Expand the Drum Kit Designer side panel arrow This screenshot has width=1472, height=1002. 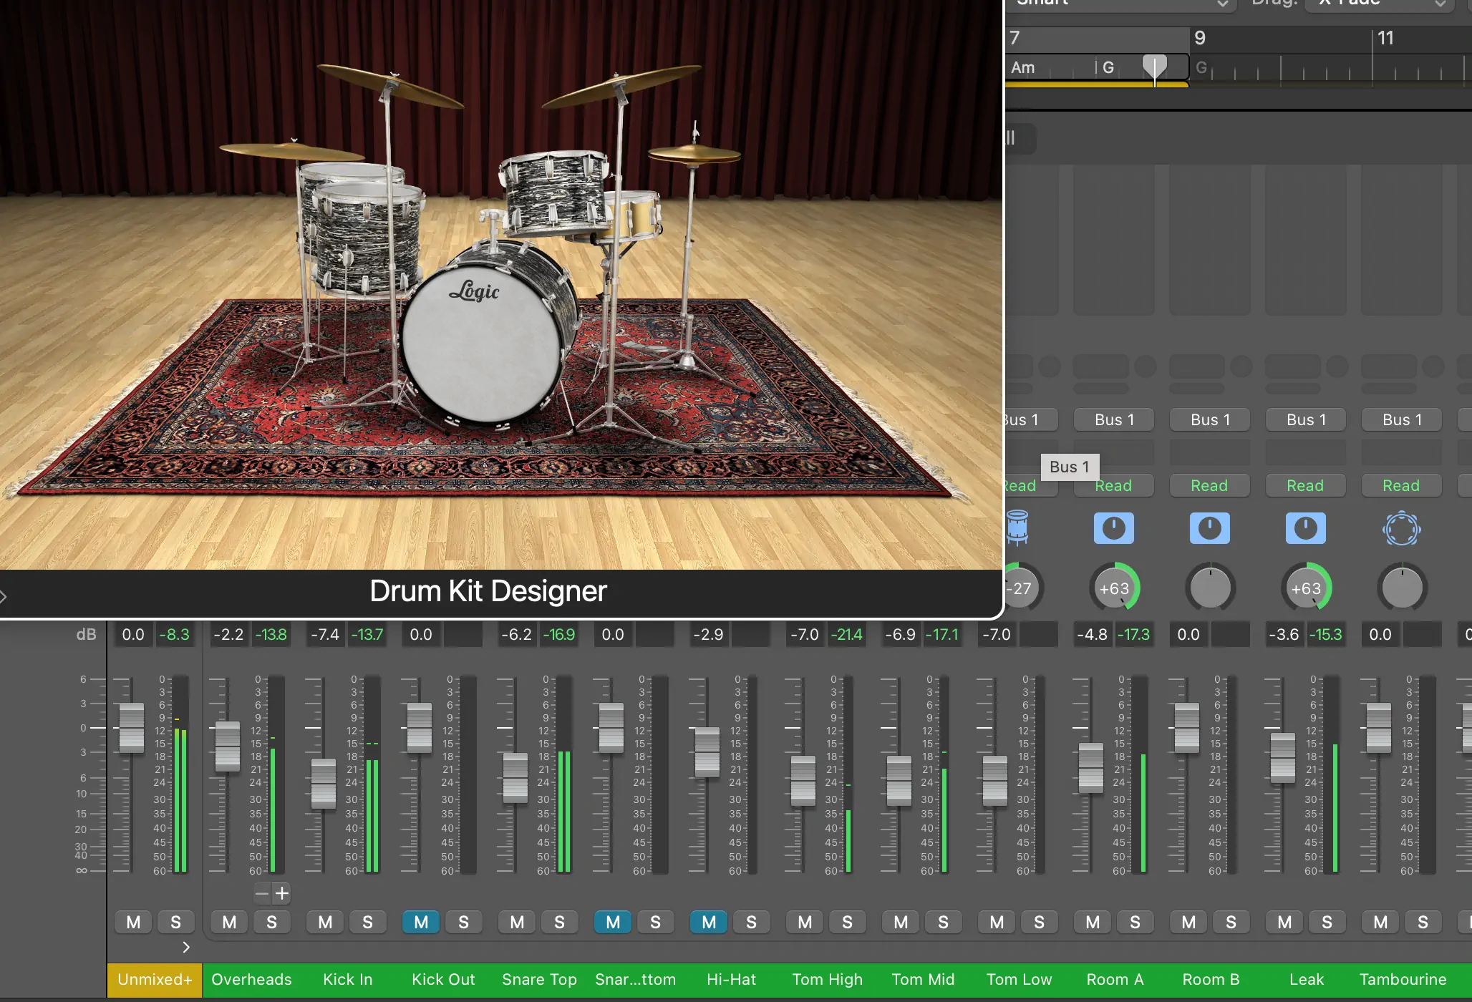coord(3,595)
